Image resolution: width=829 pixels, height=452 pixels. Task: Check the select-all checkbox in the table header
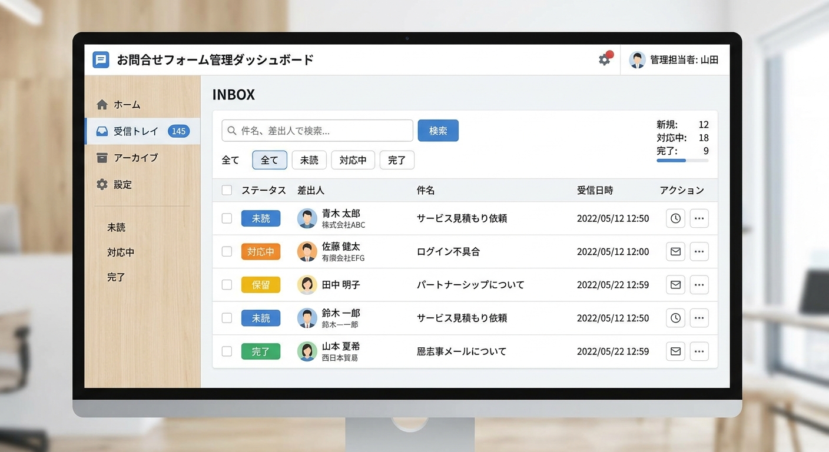(227, 190)
